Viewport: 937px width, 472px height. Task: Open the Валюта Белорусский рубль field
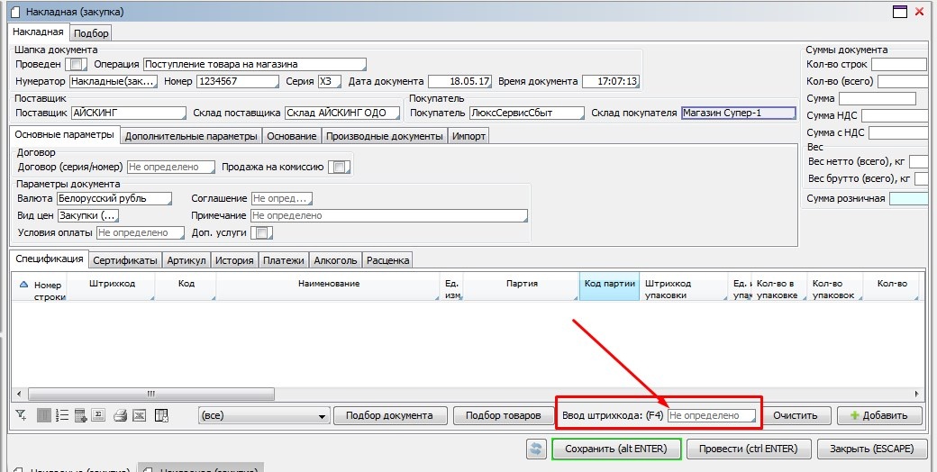click(114, 198)
